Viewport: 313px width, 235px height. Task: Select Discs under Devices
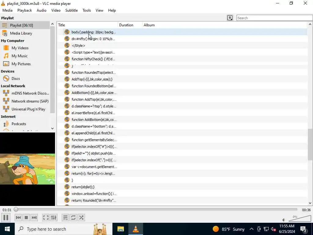coord(25,79)
